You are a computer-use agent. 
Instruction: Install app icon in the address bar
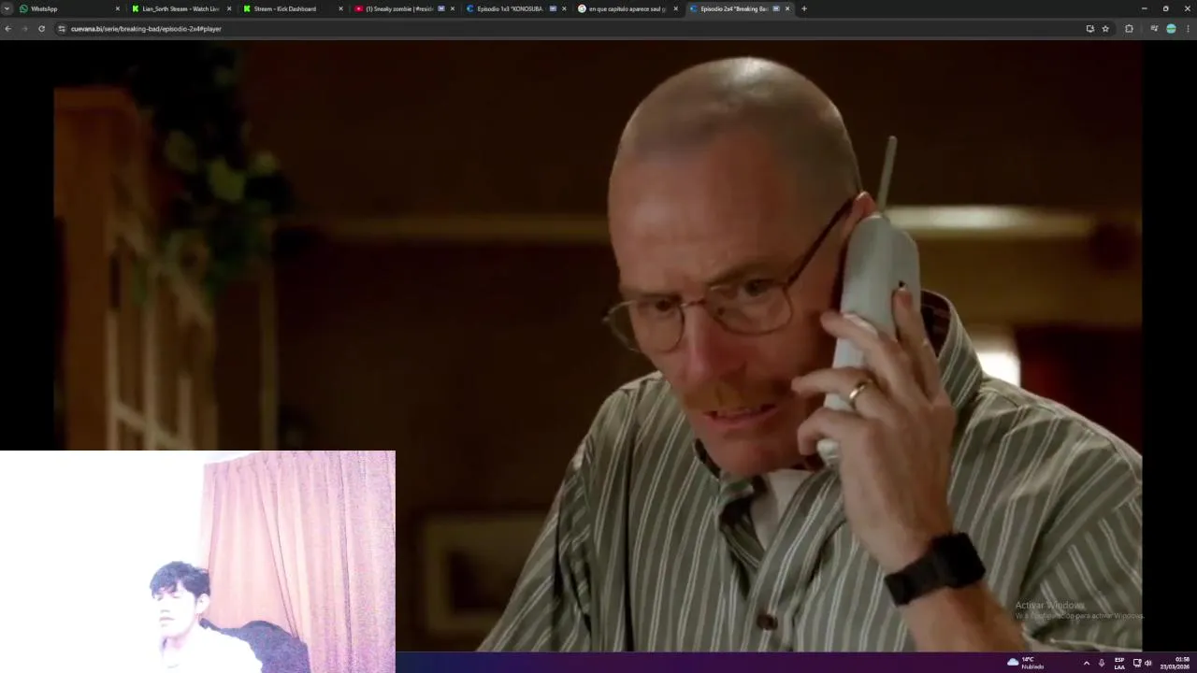coord(1089,29)
